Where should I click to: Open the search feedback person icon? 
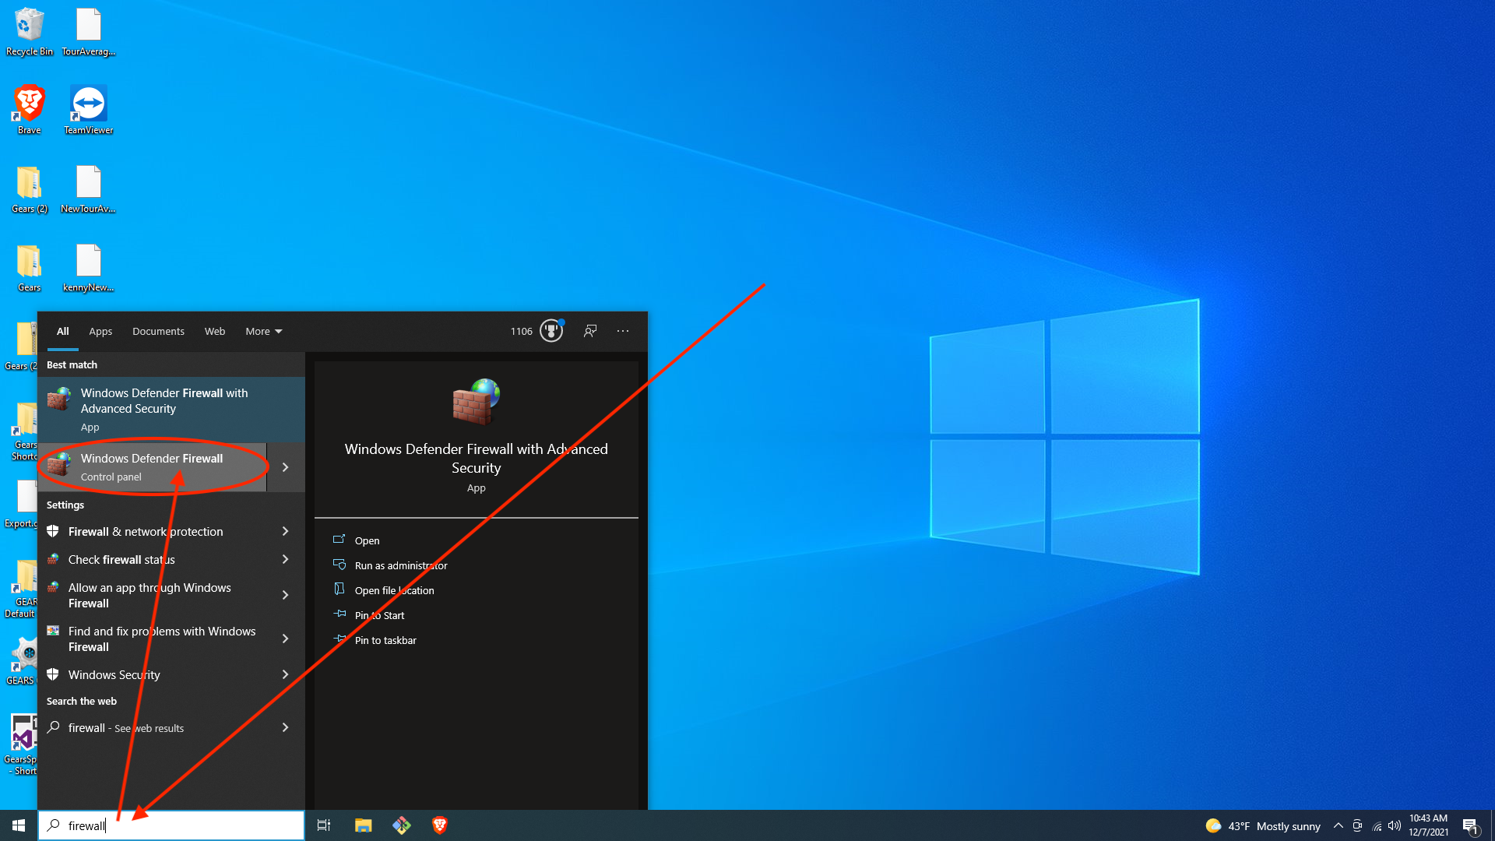(x=590, y=331)
